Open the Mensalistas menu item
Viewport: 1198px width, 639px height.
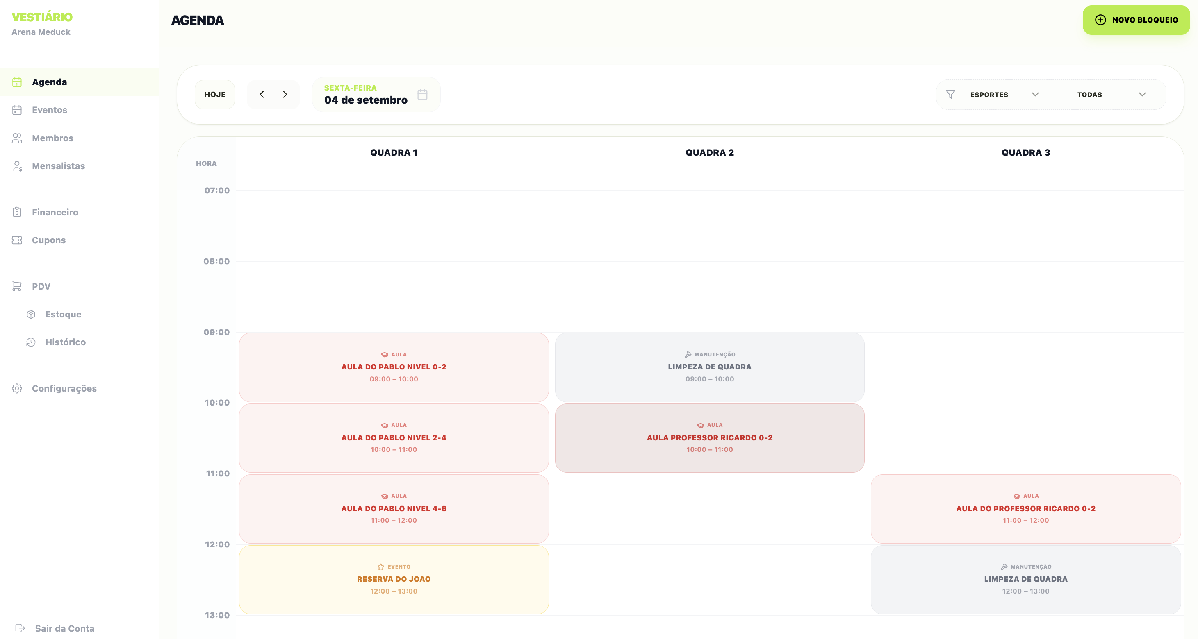79,166
